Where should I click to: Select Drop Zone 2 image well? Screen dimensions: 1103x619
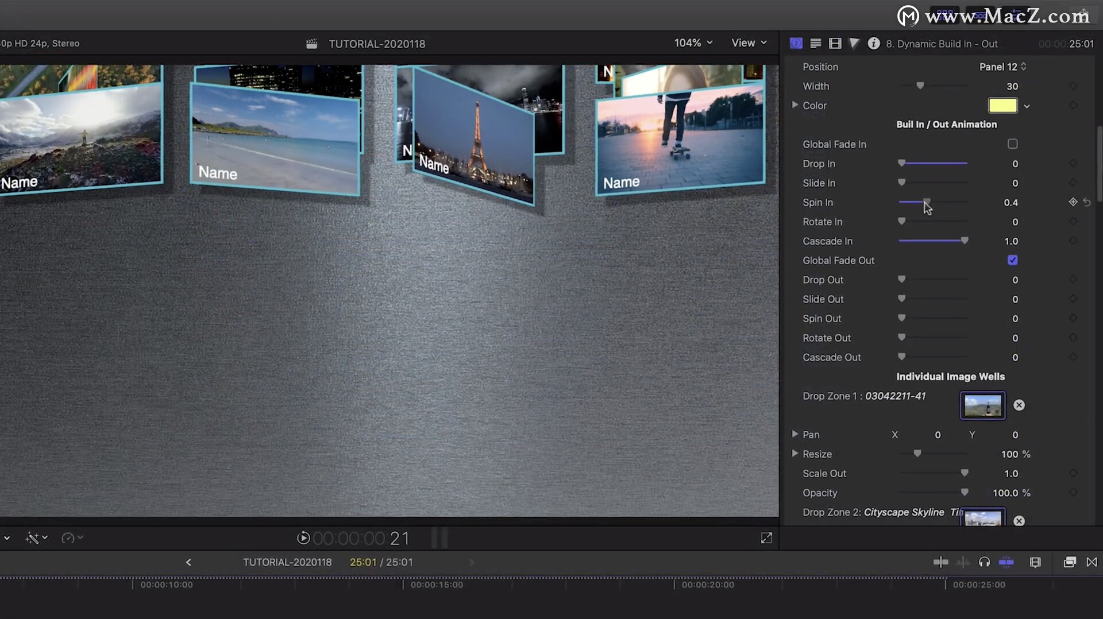point(983,517)
